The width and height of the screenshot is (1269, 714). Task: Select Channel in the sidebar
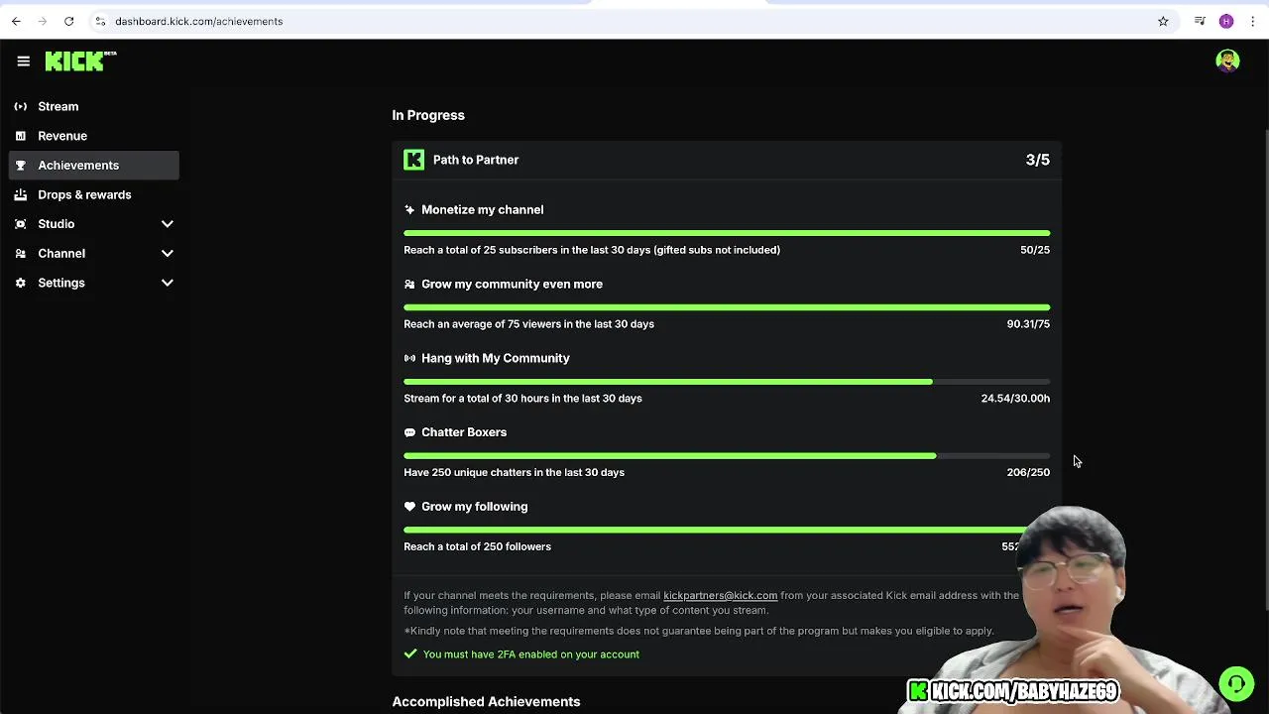pyautogui.click(x=61, y=254)
